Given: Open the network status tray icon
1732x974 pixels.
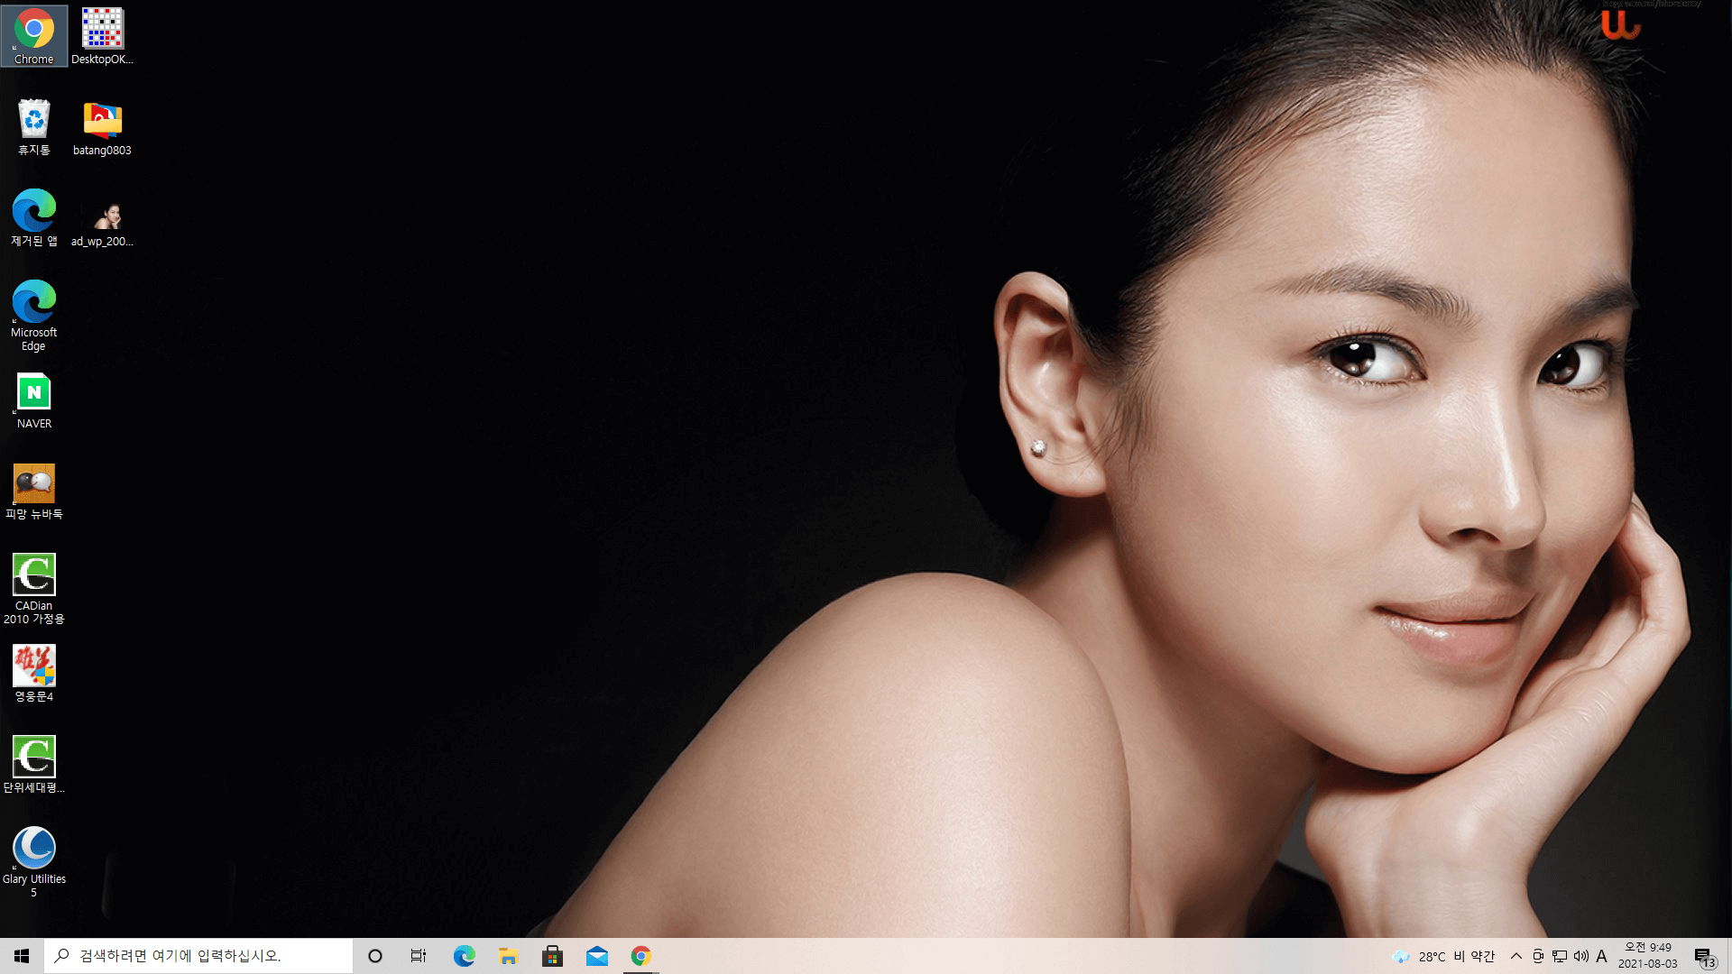Looking at the screenshot, I should [x=1560, y=956].
